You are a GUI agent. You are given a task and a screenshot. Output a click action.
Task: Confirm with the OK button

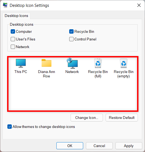coord(70,146)
